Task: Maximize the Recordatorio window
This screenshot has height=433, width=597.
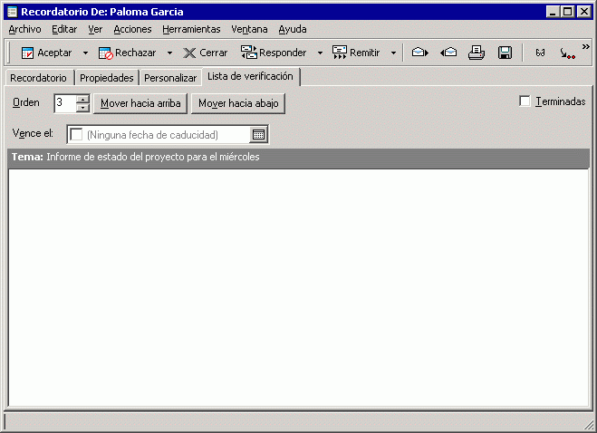Action: (x=567, y=12)
